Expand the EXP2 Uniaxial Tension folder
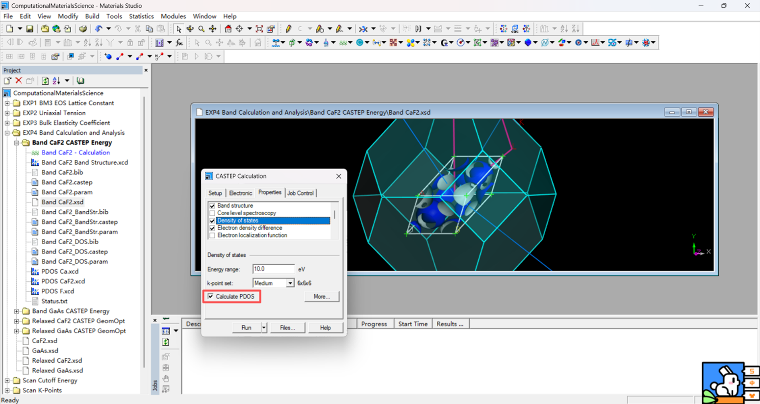Screen dimensions: 760x404 [x=7, y=113]
